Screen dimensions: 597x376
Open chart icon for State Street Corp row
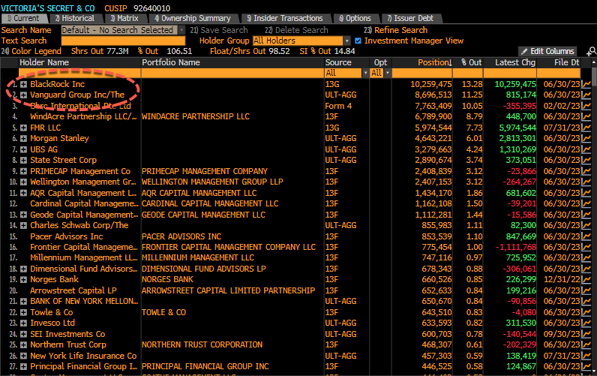pyautogui.click(x=586, y=160)
